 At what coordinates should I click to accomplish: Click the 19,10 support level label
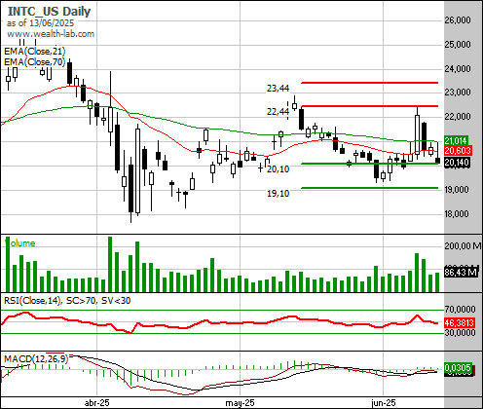tap(278, 194)
